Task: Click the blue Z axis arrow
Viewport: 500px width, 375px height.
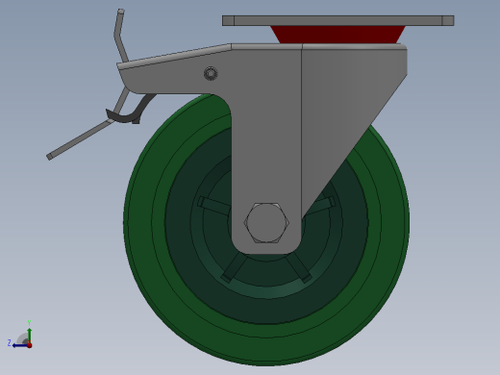Action: click(20, 345)
